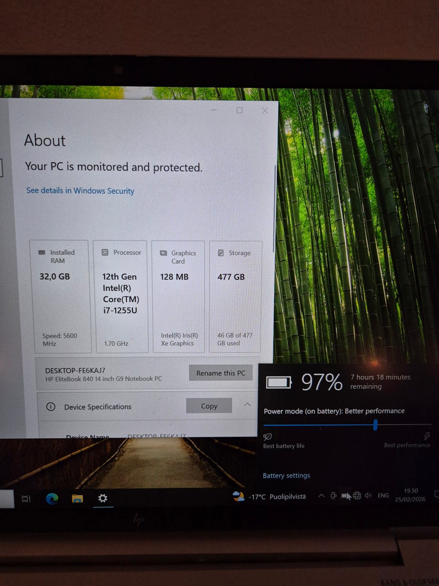Open See details in Windows Security
439x586 pixels.
click(80, 190)
